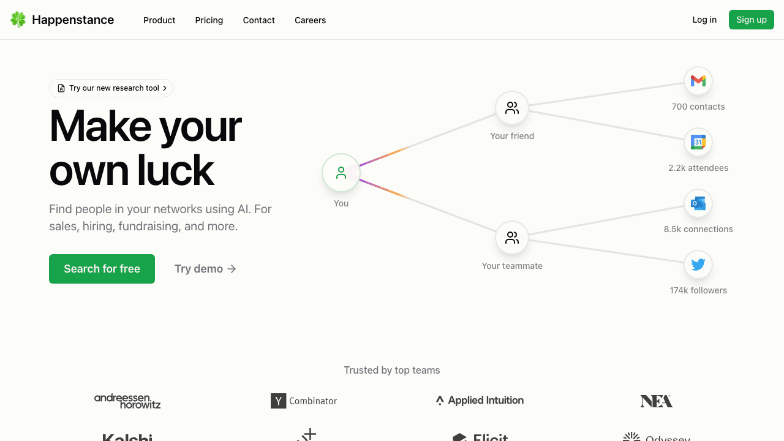Viewport: 784px width, 441px height.
Task: Click the Your teammate network node
Action: coord(511,238)
